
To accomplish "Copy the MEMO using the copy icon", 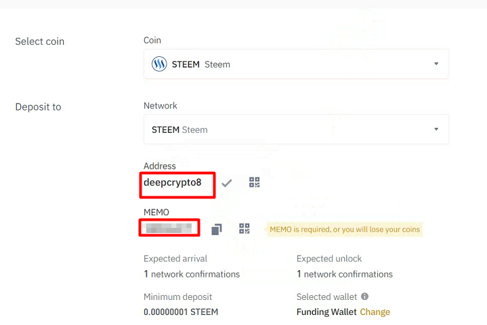I will pyautogui.click(x=217, y=230).
